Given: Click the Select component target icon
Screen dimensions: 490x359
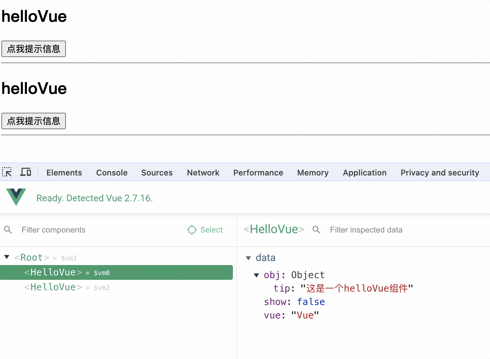Looking at the screenshot, I should pos(192,230).
